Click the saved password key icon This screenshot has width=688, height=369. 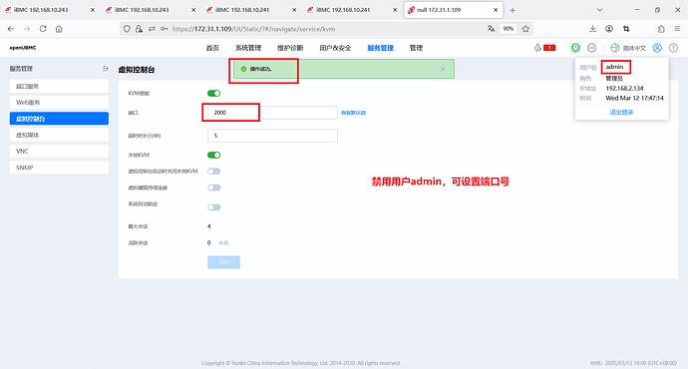pyautogui.click(x=165, y=29)
